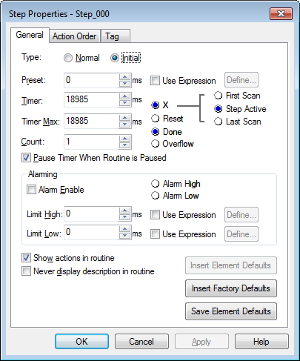Screen dimensions: 300x361
Task: Check Never display description in routine
Action: click(x=26, y=271)
